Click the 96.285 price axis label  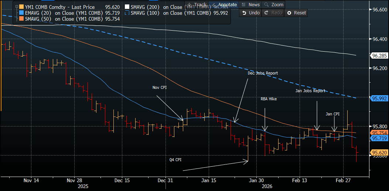[379, 56]
